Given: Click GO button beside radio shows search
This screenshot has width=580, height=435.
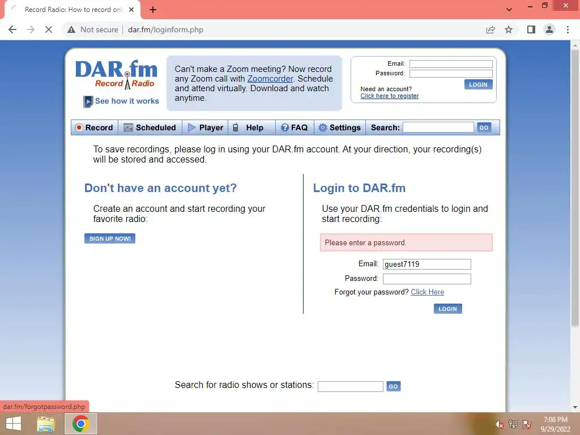Looking at the screenshot, I should (393, 386).
